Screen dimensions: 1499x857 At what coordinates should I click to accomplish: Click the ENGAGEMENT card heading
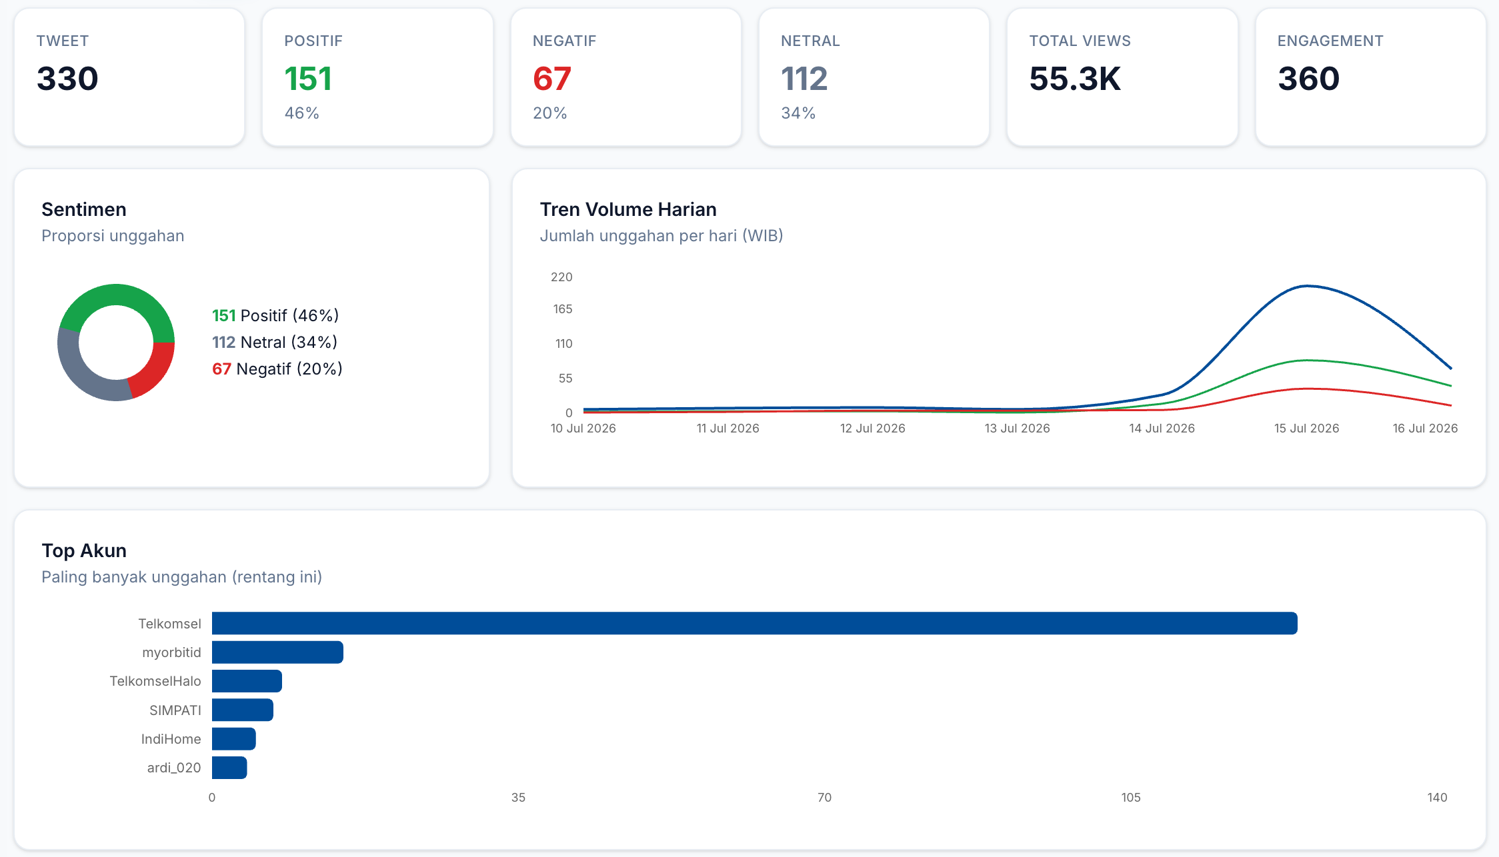[1330, 41]
